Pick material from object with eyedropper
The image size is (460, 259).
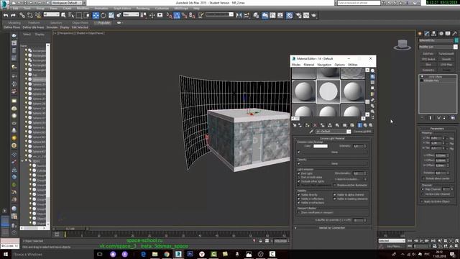tap(311, 132)
